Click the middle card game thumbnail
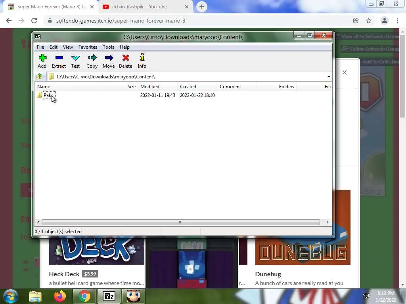This screenshot has width=406, height=304. (192, 263)
